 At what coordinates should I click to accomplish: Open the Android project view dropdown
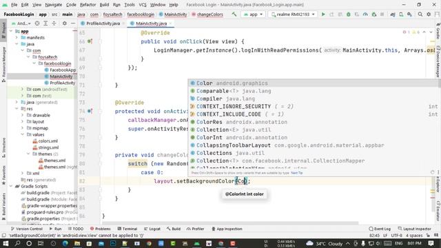pos(21,23)
